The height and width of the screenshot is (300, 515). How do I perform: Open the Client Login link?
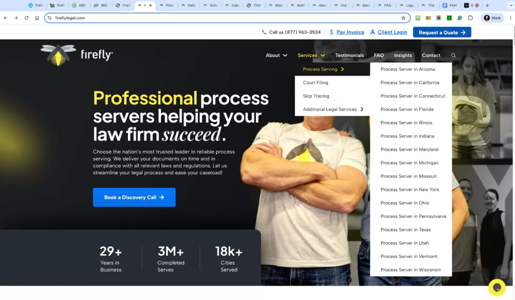pos(388,32)
